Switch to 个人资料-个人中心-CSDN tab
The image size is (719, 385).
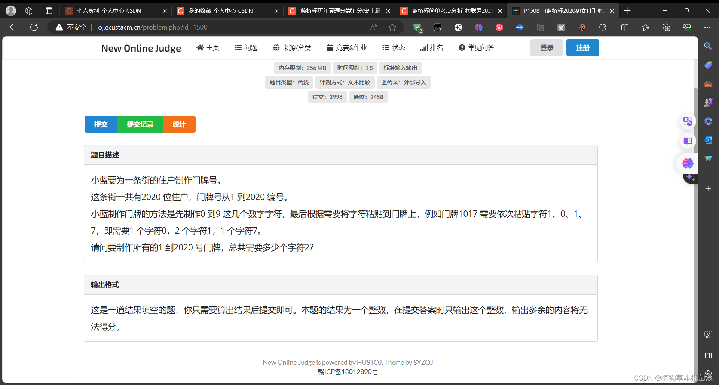pos(115,11)
